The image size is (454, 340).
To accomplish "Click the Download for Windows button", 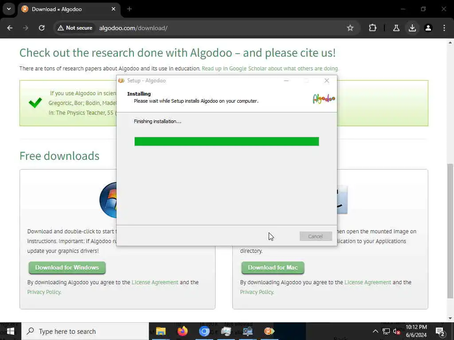I will [67, 268].
